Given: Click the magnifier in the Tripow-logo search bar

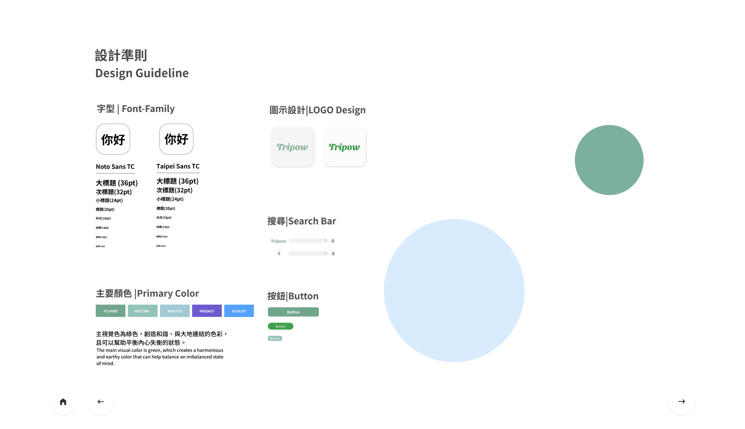Looking at the screenshot, I should 325,241.
